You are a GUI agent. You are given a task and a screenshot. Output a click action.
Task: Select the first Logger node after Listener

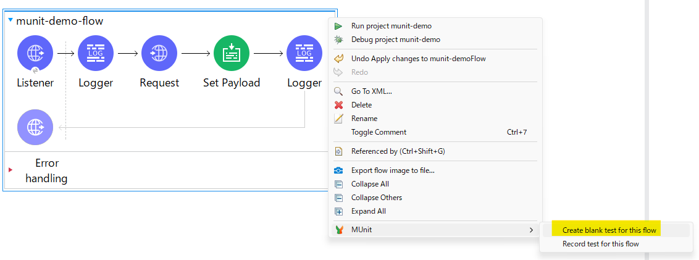tap(96, 54)
